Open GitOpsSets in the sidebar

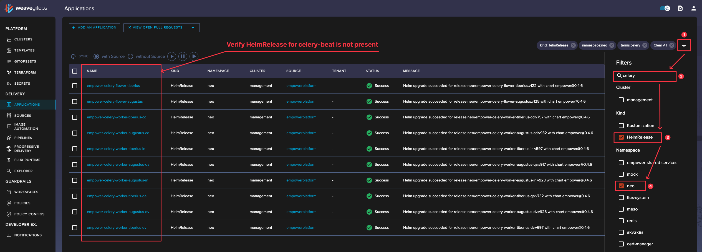click(x=25, y=61)
